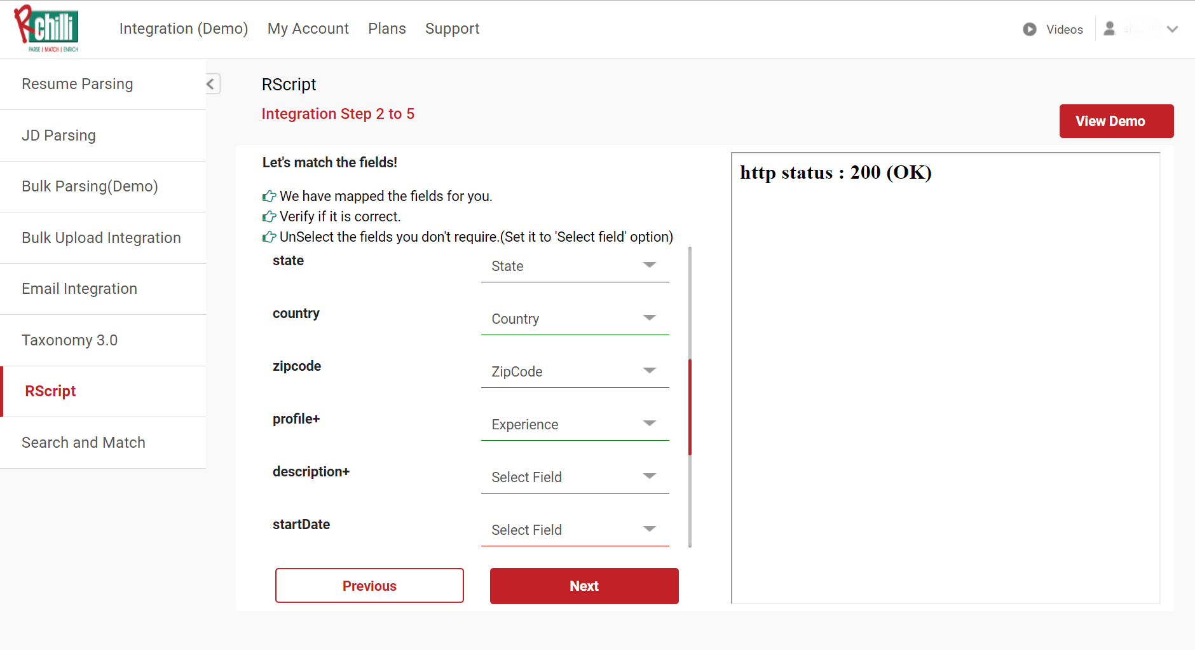Open the startDate Select Field dropdown
1195x650 pixels.
[575, 530]
